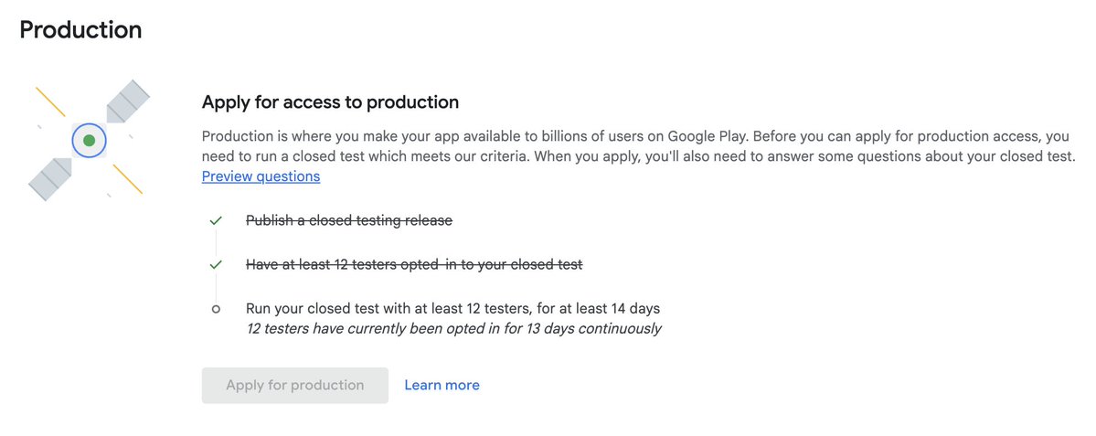Click the Have at least 12 testers opted-in step
1096x436 pixels.
click(414, 265)
